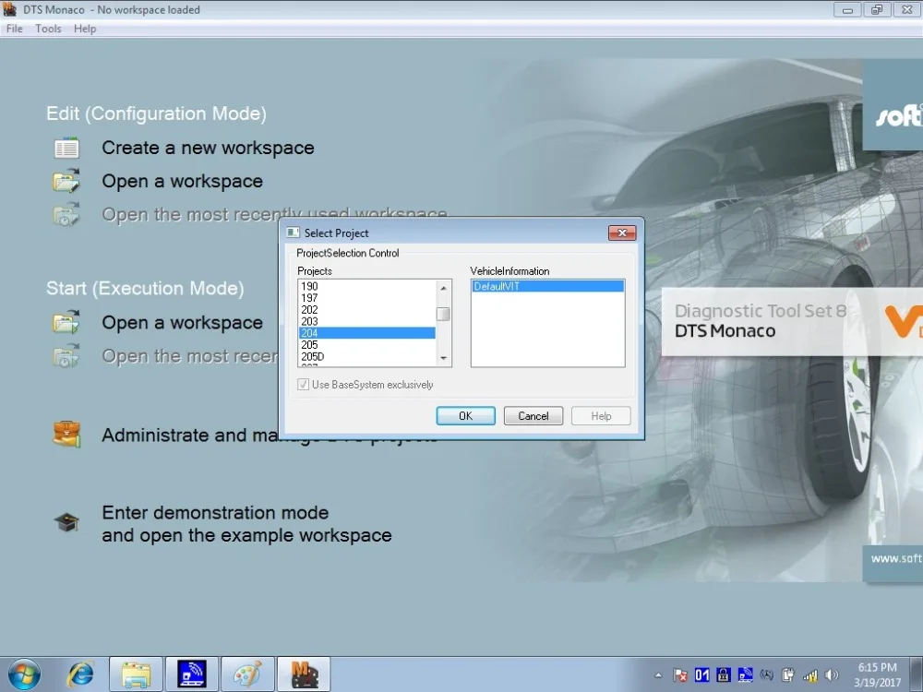Open the Tools menu
Image resolution: width=923 pixels, height=692 pixels.
click(x=48, y=29)
